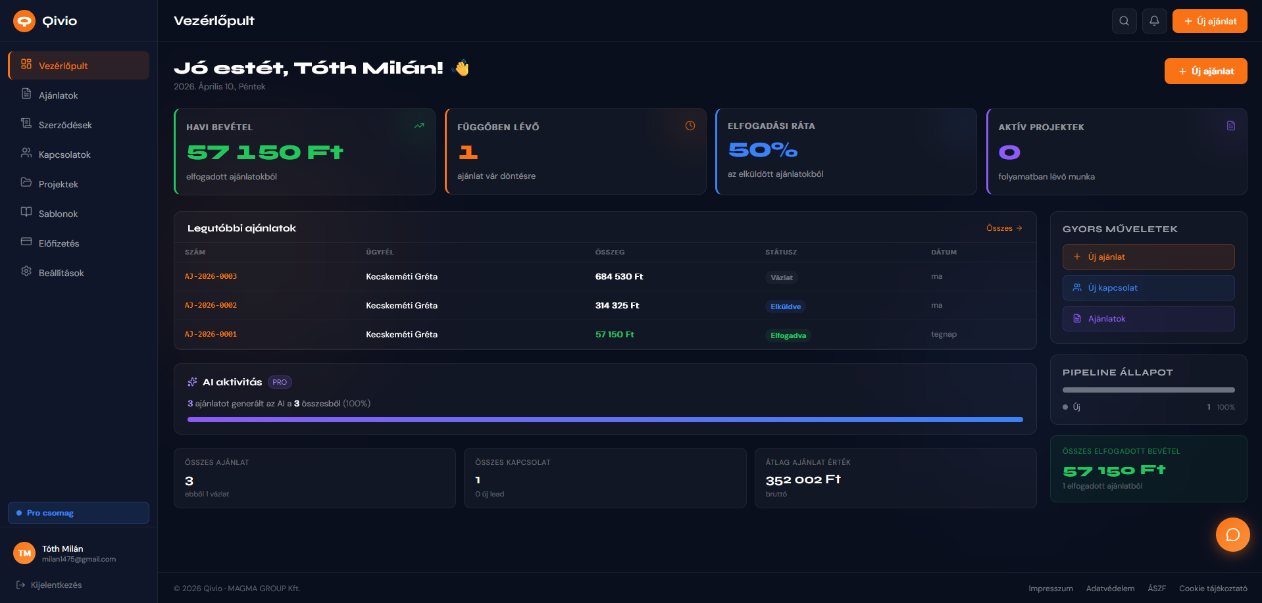The height and width of the screenshot is (603, 1262).
Task: Click the Pro csomag badge
Action: [78, 513]
